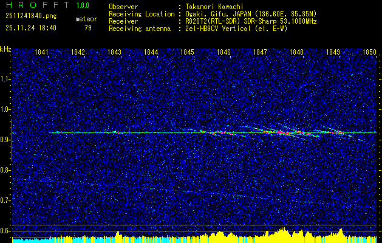The height and width of the screenshot is (243, 382).
Task: Click frequency axis label 0.9
Action: click(x=4, y=140)
